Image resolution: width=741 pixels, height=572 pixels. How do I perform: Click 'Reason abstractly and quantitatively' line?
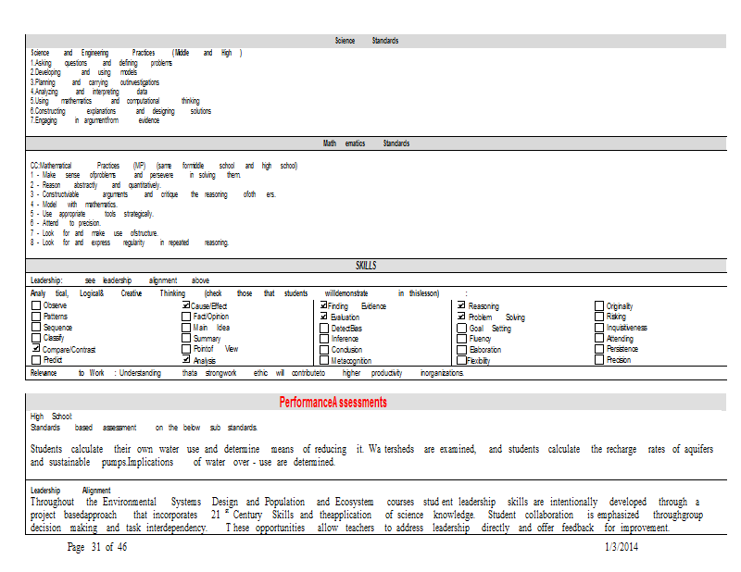[x=95, y=185]
